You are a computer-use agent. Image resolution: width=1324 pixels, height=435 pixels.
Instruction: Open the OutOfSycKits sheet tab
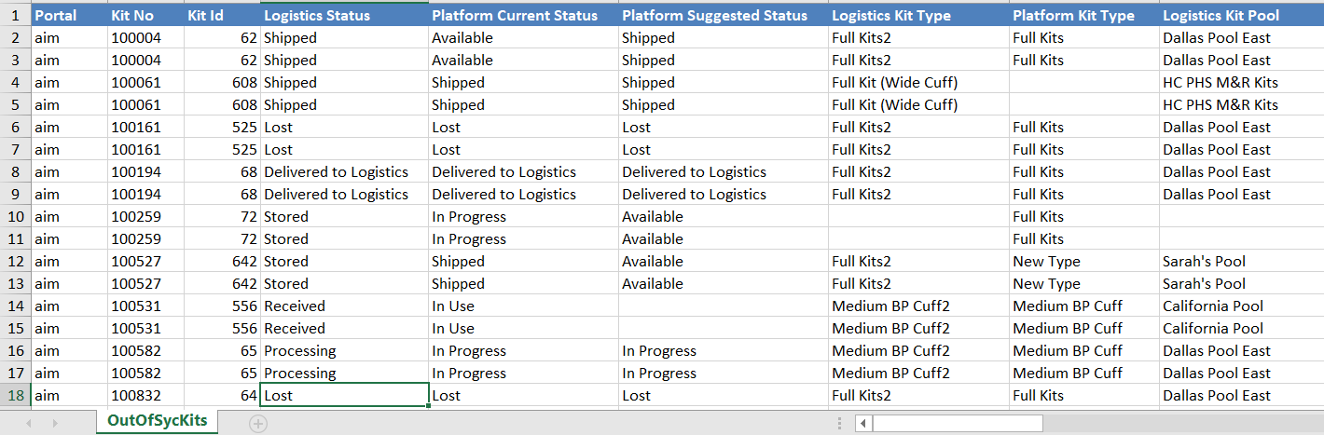[x=157, y=421]
